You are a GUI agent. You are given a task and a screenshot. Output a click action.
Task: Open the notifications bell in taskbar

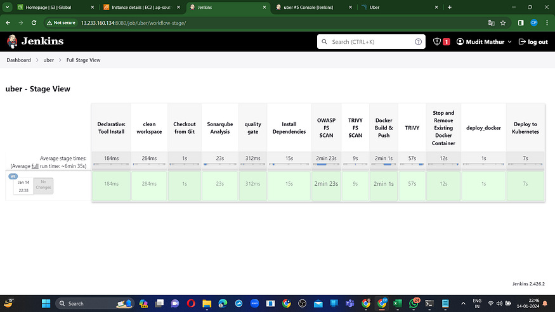click(545, 304)
